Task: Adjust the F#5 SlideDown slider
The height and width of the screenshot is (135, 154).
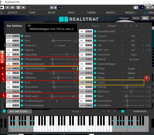Action: (134, 92)
